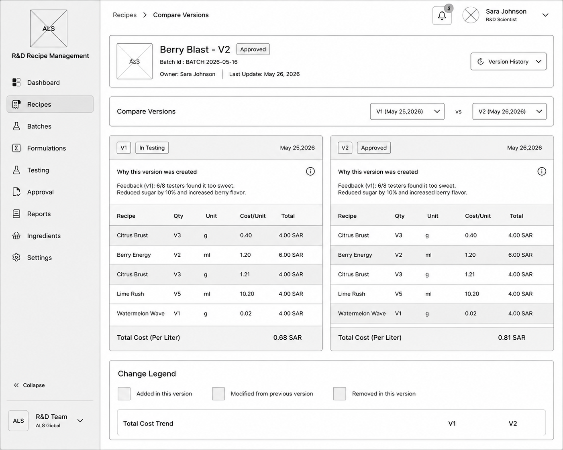Viewport: 563px width, 450px height.
Task: Click the history clock icon
Action: coord(480,61)
